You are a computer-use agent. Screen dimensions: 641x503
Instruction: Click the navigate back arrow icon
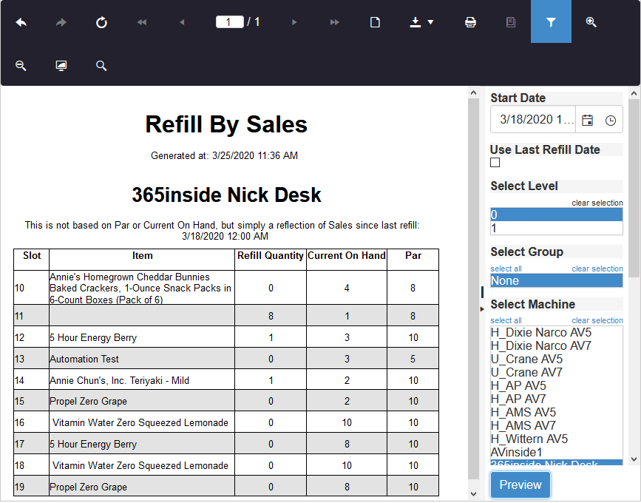21,22
